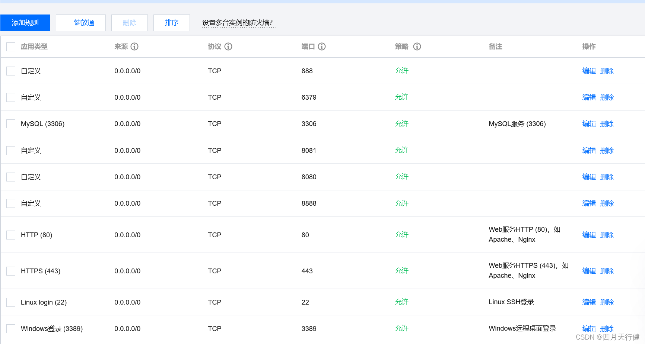Edit the HTTPS (443) rule
Image resolution: width=645 pixels, height=344 pixels.
click(x=589, y=271)
